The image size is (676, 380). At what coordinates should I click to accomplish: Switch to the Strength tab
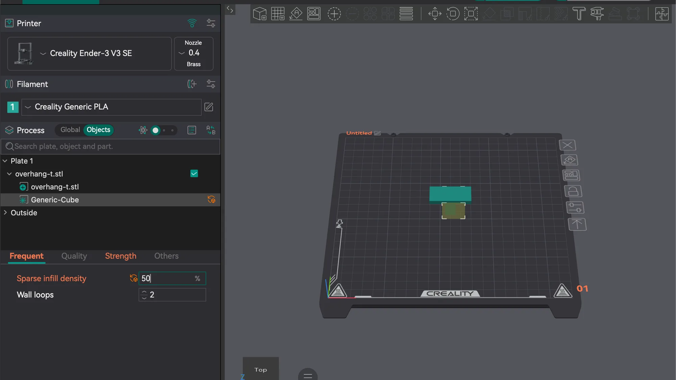[121, 256]
